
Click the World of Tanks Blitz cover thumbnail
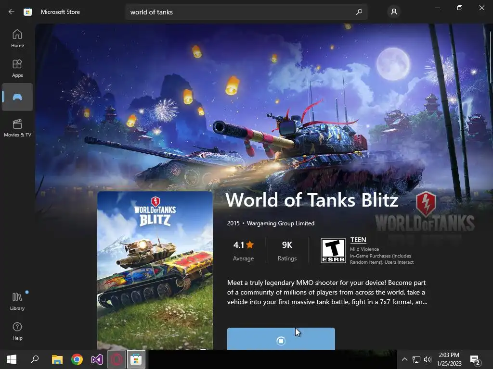coord(155,271)
